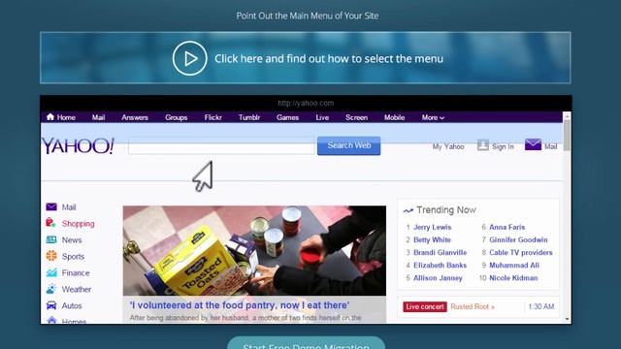This screenshot has height=349, width=621.
Task: Select Games in the top navigation bar
Action: point(287,117)
